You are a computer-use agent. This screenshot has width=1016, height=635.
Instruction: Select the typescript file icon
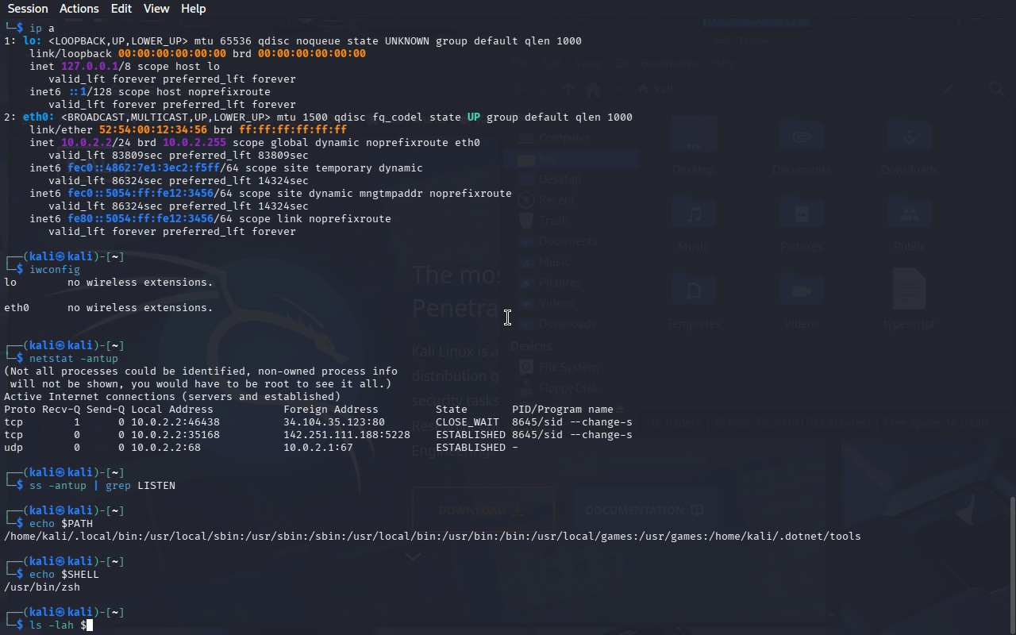pyautogui.click(x=910, y=290)
